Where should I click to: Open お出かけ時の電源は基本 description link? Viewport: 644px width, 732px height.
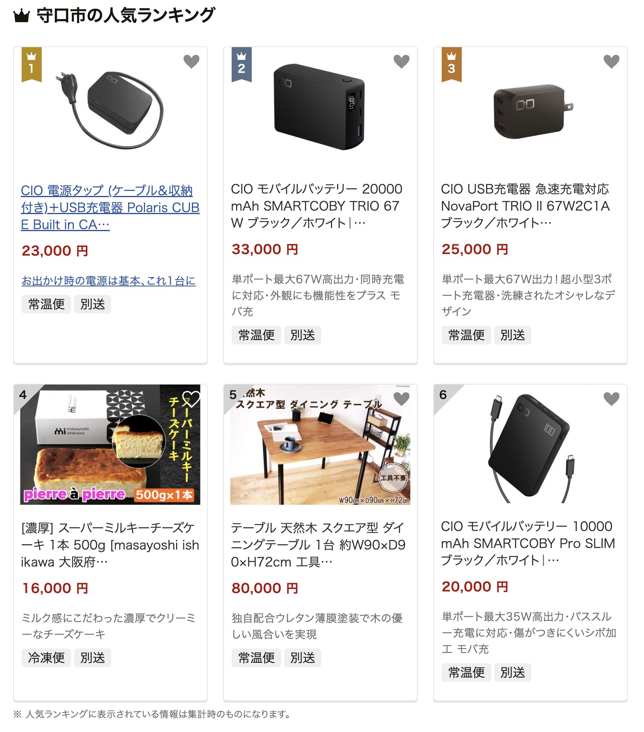click(108, 281)
